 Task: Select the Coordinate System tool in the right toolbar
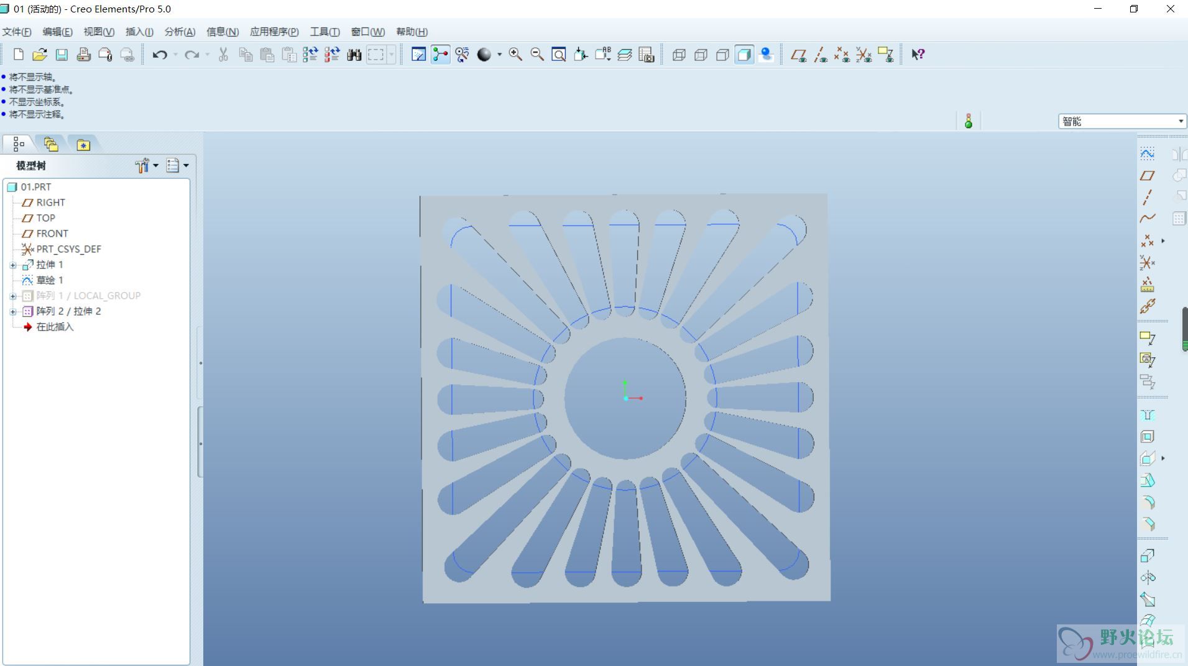[1148, 263]
